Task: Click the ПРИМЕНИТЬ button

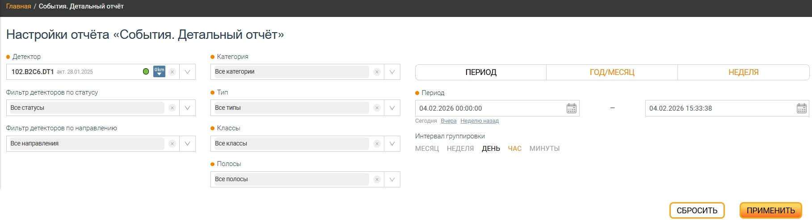Action: click(x=770, y=211)
